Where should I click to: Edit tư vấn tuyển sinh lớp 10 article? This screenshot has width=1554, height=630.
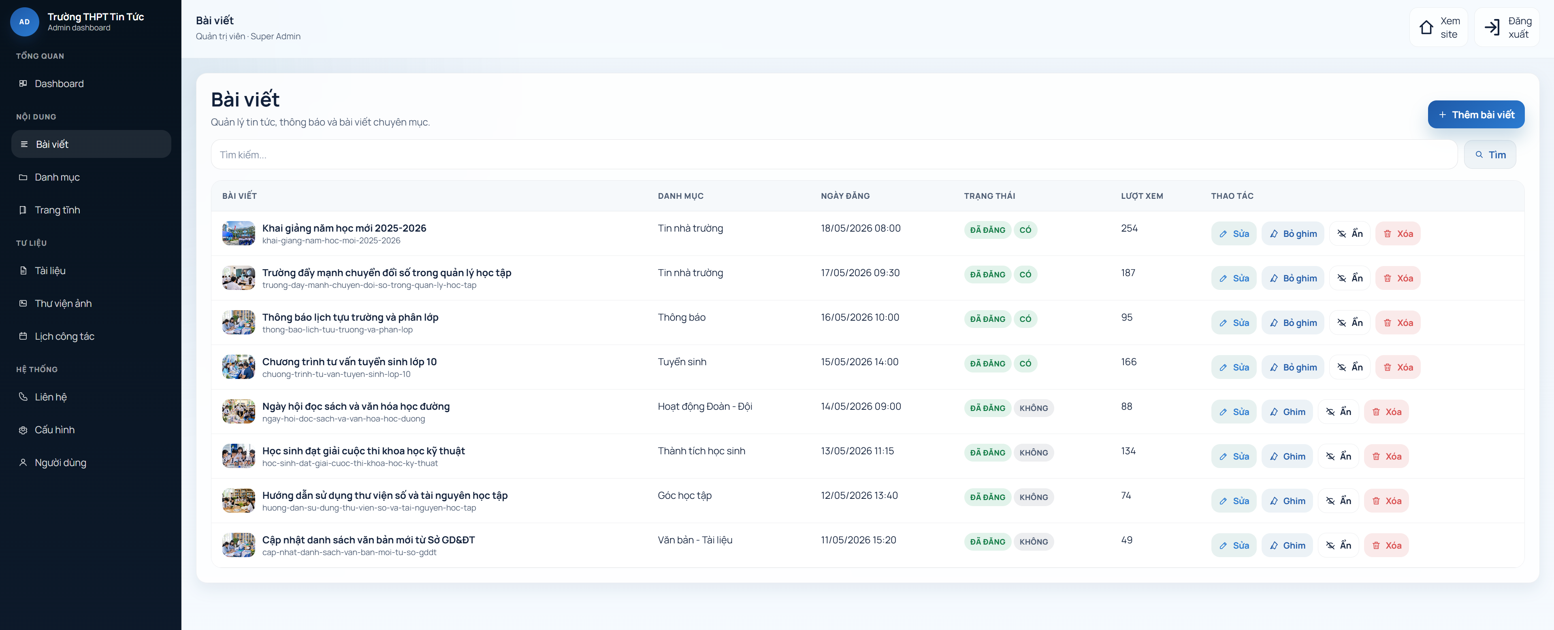tap(1234, 368)
